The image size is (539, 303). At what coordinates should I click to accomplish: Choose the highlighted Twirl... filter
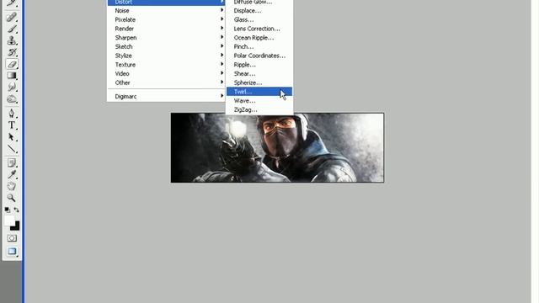coord(259,92)
